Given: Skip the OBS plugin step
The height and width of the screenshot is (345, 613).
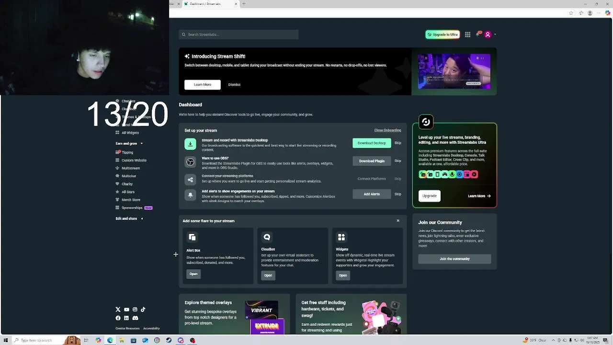Looking at the screenshot, I should tap(397, 161).
